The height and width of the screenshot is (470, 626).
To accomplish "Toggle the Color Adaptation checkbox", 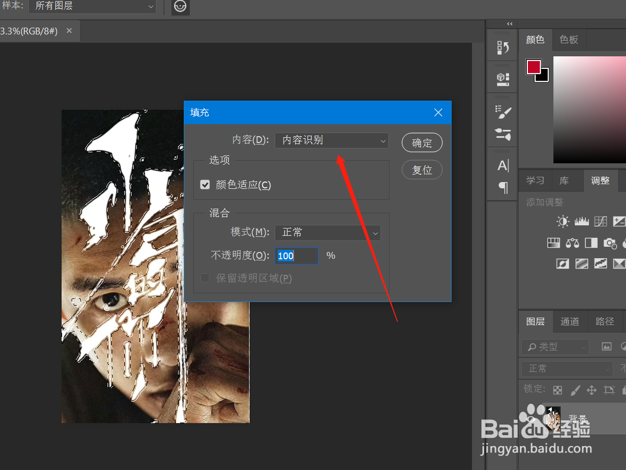I will (205, 185).
